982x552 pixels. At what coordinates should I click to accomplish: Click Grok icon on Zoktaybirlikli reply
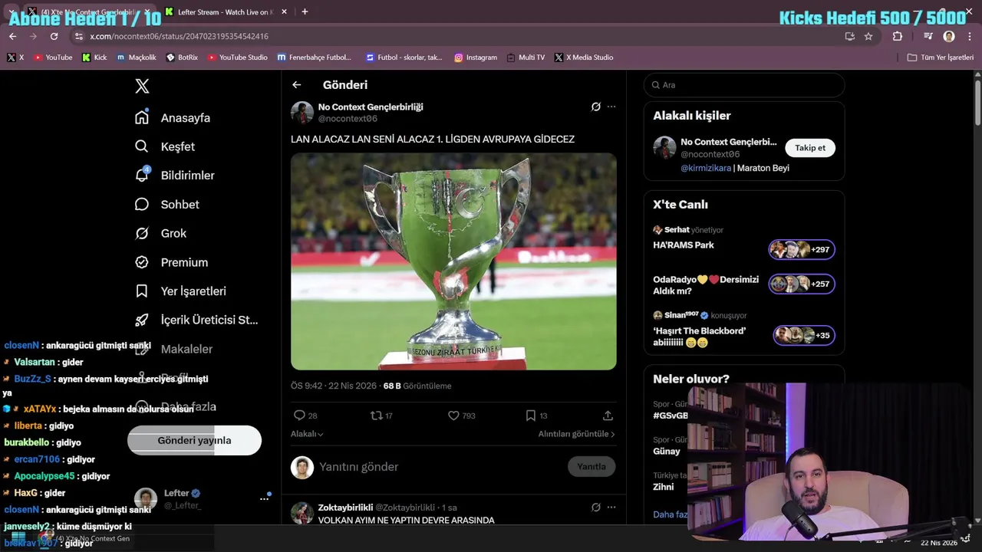click(595, 508)
